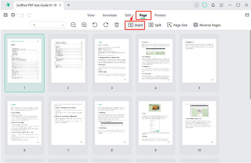Viewport: 251px width, 163px height.
Task: Click the Insert page button
Action: point(136,25)
